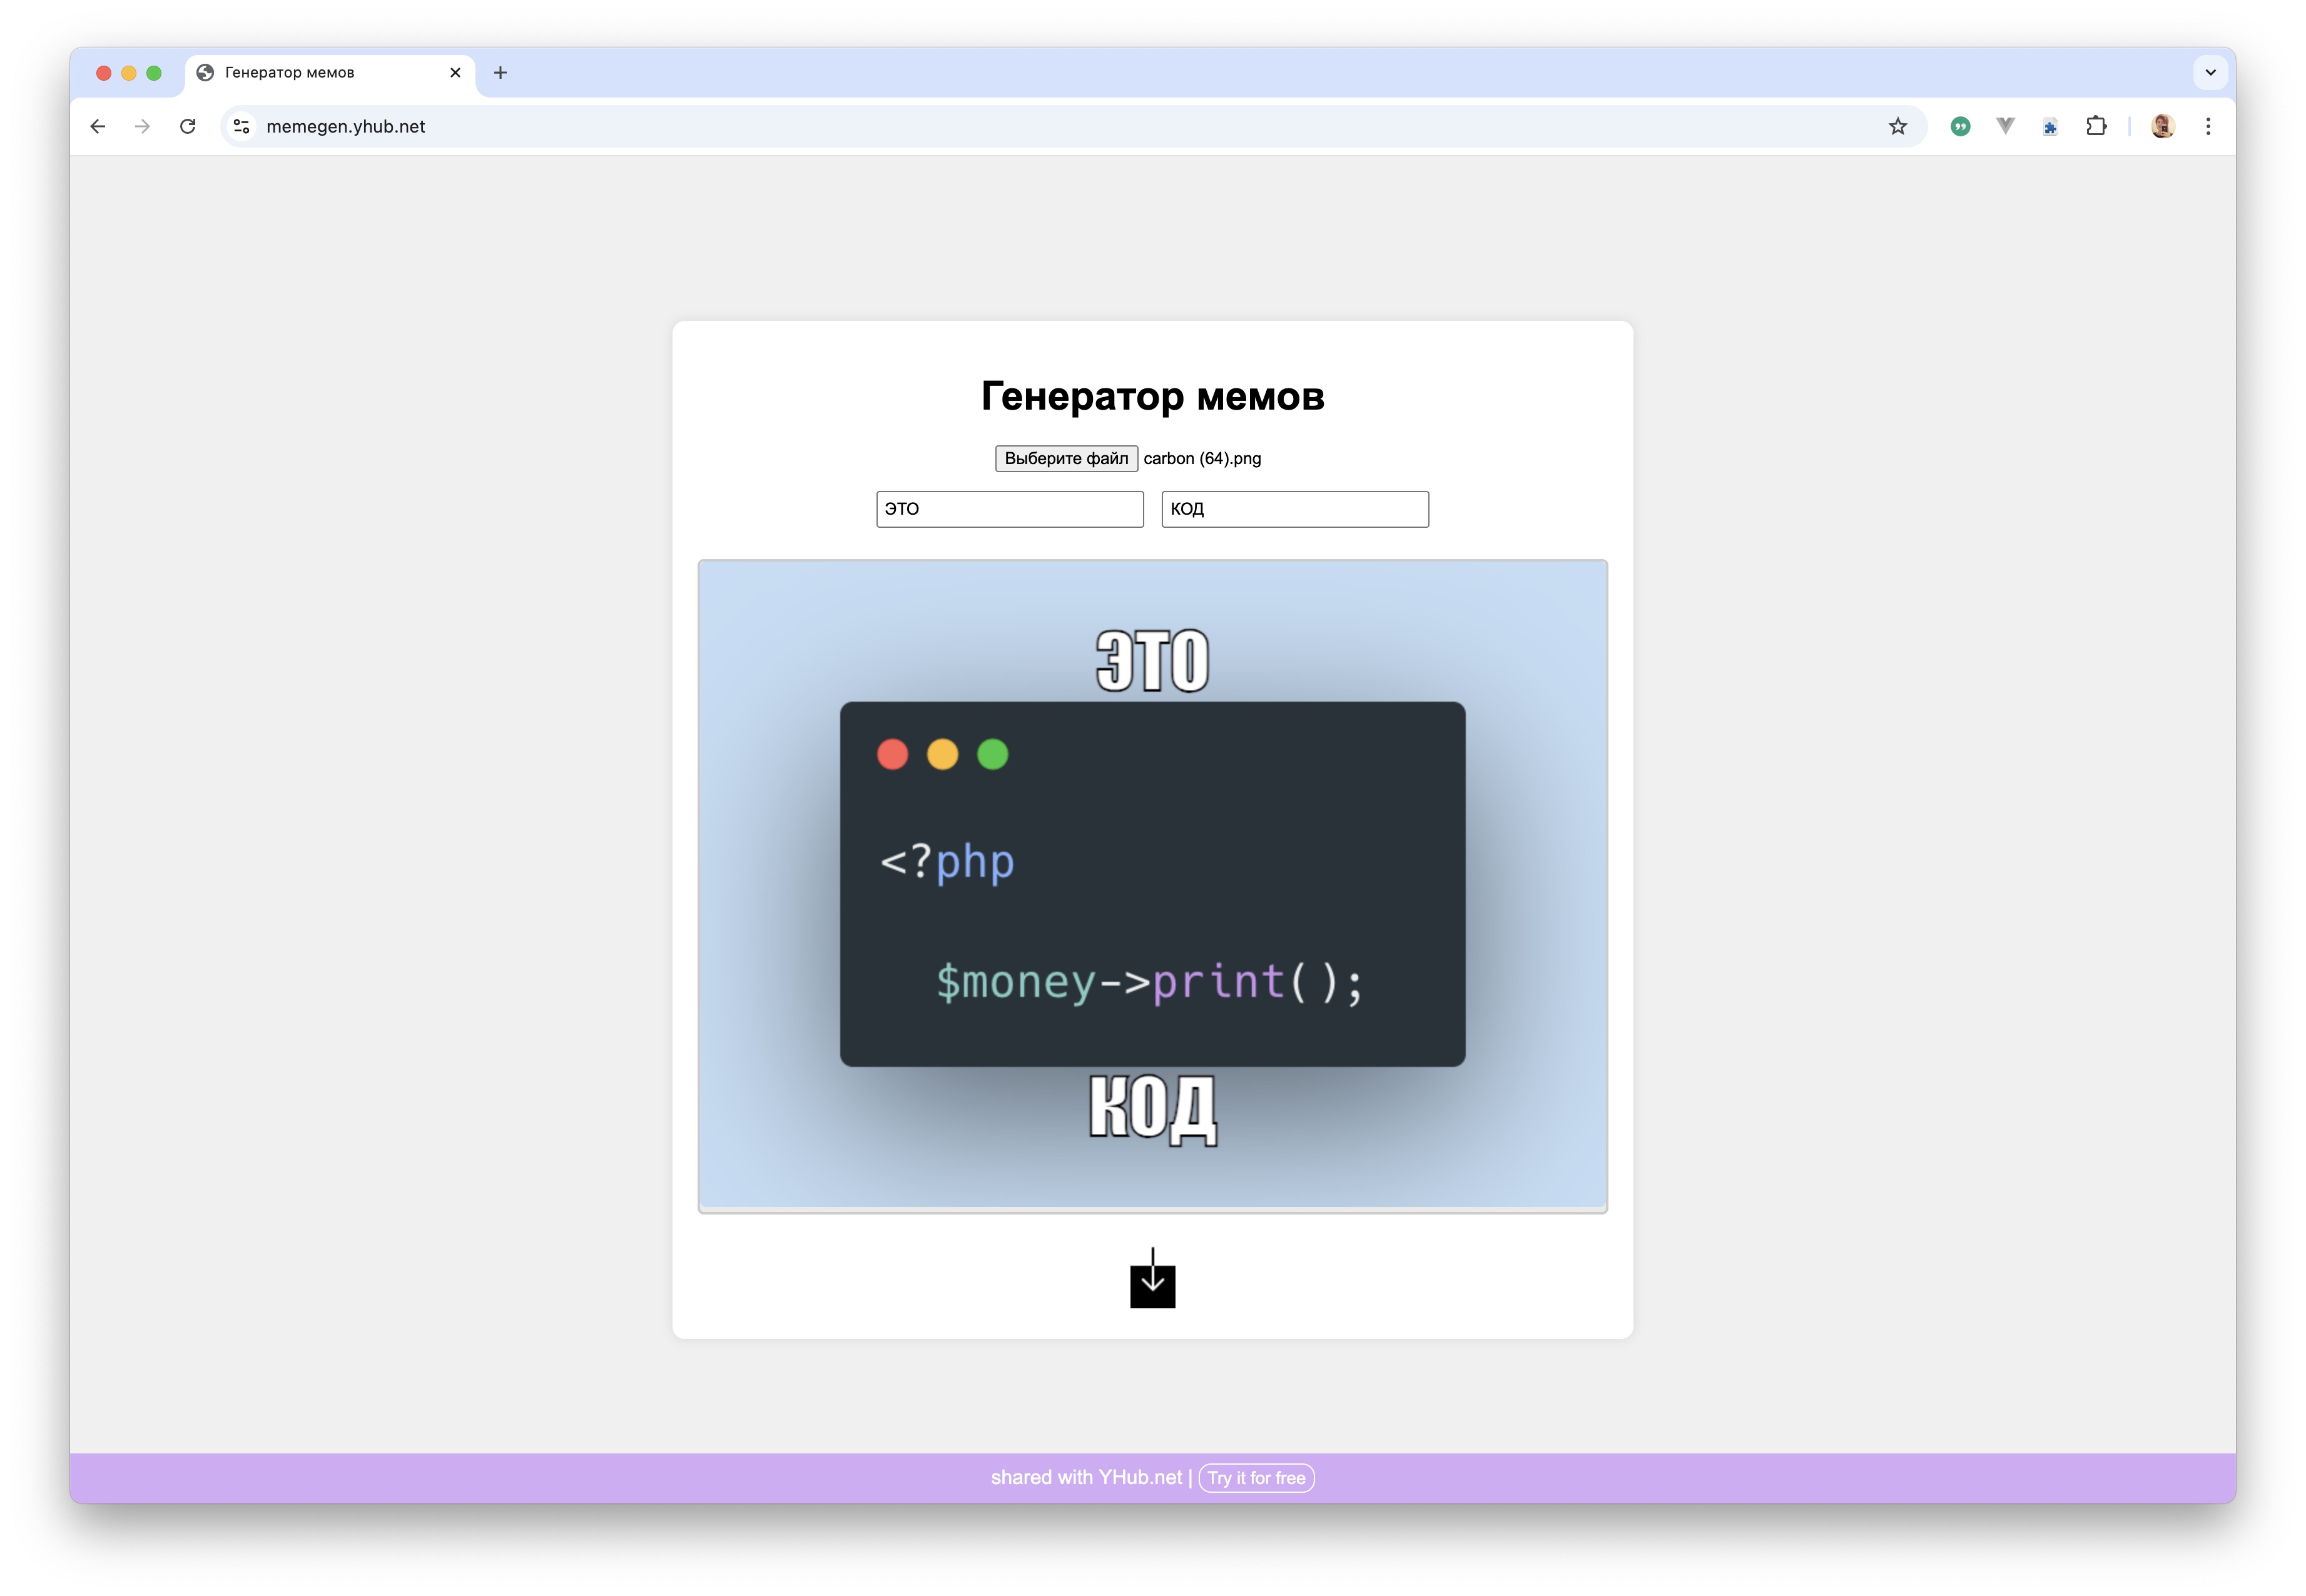
Task: Open the green quote extension icon
Action: click(1960, 127)
